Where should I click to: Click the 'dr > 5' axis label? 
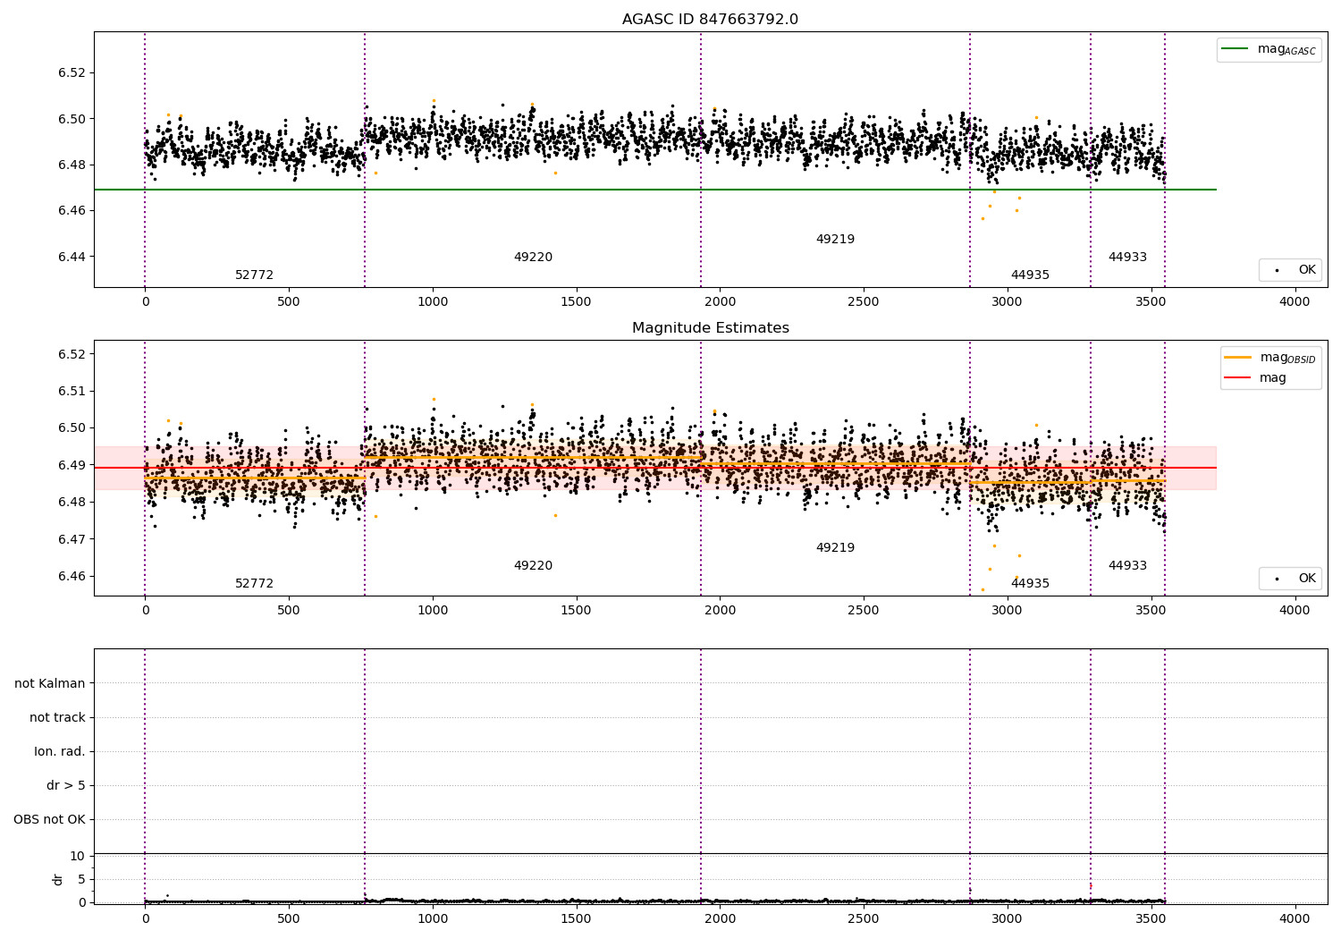[66, 785]
